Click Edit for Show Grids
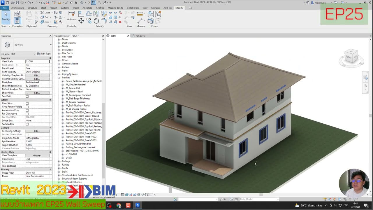The height and width of the screenshot is (210, 373). click(x=37, y=93)
